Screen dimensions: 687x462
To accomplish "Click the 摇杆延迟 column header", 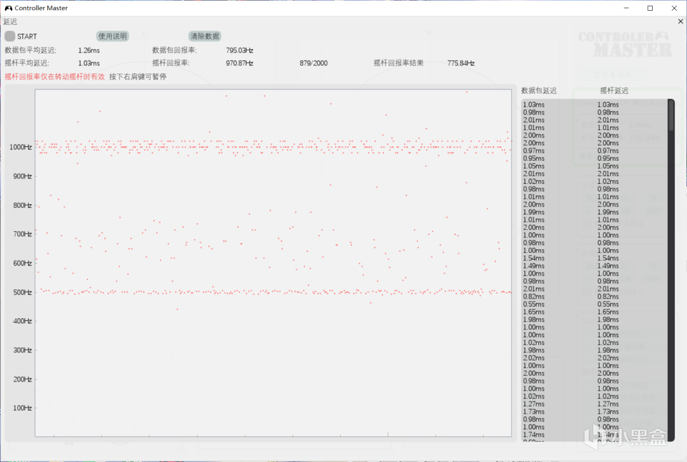I will 614,91.
